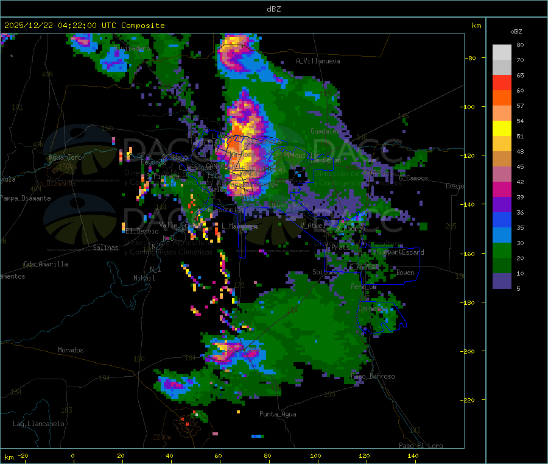The width and height of the screenshot is (548, 464).
Task: Click the -140 tick on the right axis
Action: tap(467, 204)
